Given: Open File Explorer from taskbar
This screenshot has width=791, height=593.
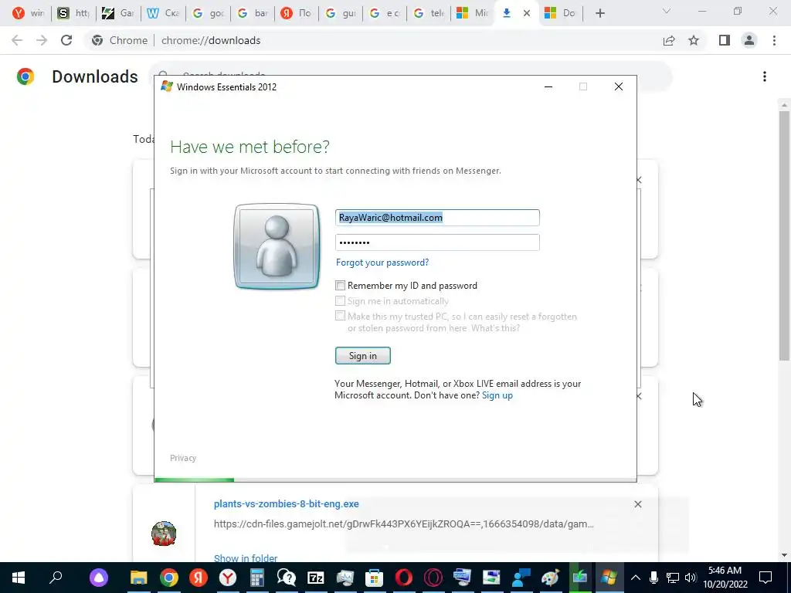Looking at the screenshot, I should (139, 578).
